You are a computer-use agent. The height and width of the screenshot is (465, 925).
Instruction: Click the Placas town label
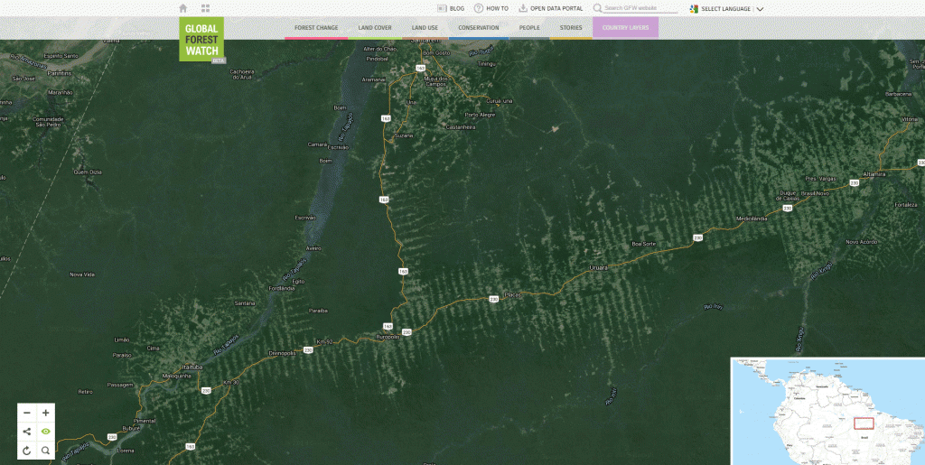[x=513, y=294]
